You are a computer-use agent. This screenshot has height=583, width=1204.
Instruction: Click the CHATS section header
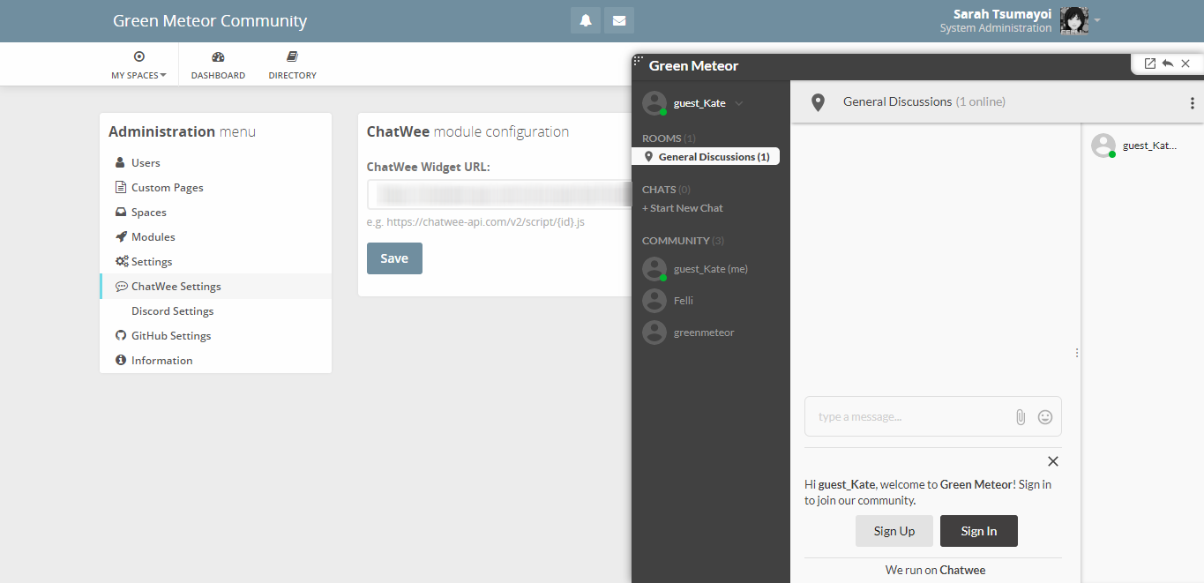666,190
